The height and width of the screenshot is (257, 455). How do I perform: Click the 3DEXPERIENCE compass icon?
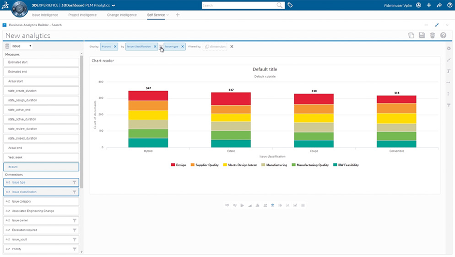(x=19, y=9)
